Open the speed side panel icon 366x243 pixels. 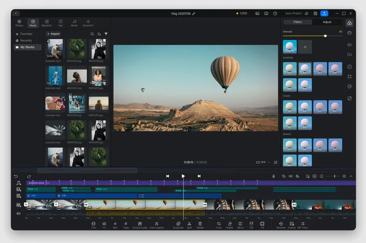[350, 33]
